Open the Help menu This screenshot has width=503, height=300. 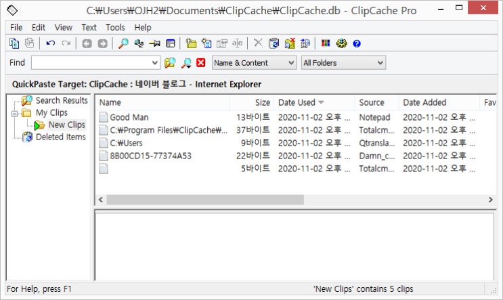tap(142, 28)
